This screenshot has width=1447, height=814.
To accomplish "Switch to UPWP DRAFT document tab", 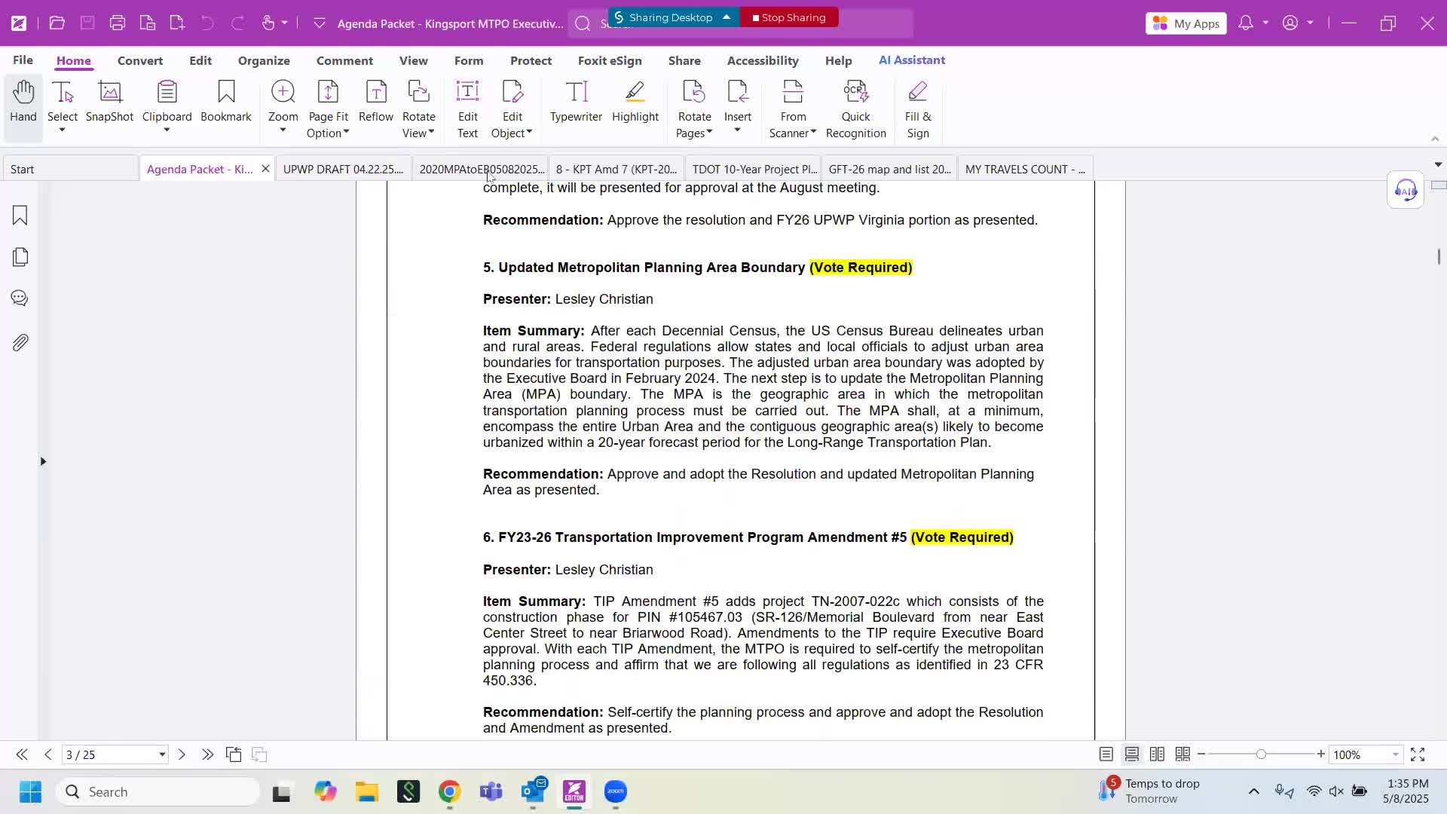I will click(343, 169).
